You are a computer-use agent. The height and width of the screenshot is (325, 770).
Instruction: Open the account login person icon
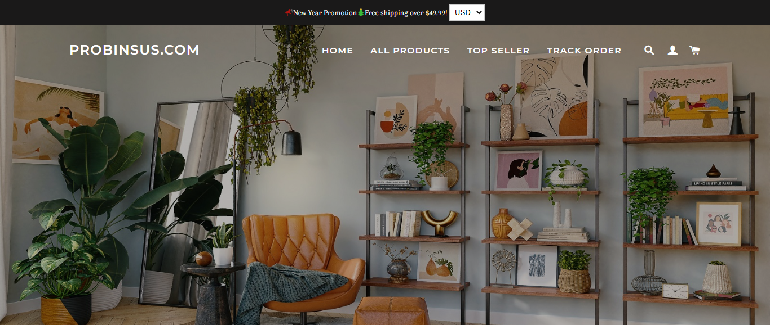pyautogui.click(x=672, y=51)
